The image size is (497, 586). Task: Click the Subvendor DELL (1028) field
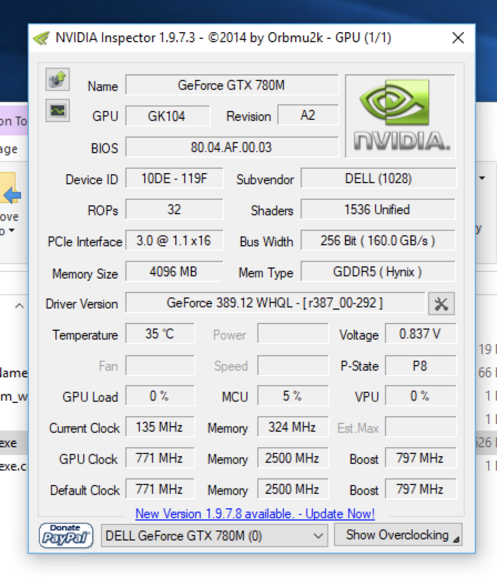tap(378, 178)
